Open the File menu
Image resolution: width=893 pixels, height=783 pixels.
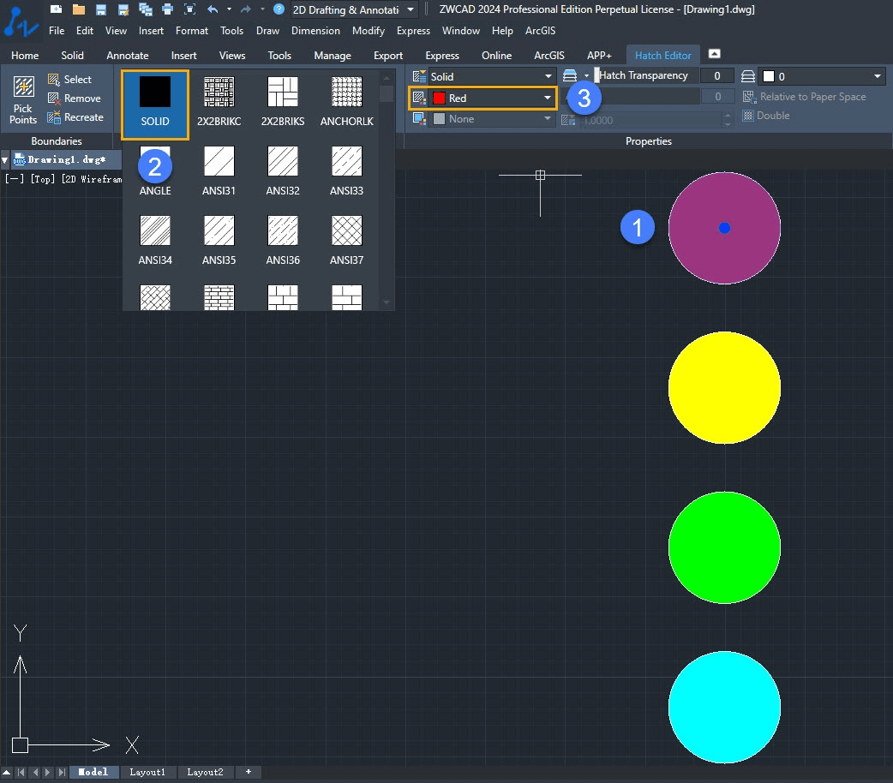point(57,31)
